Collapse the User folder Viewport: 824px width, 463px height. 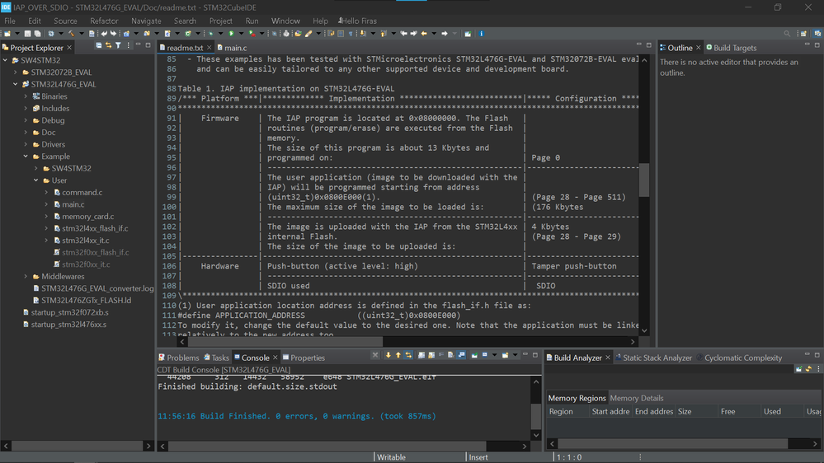click(35, 180)
